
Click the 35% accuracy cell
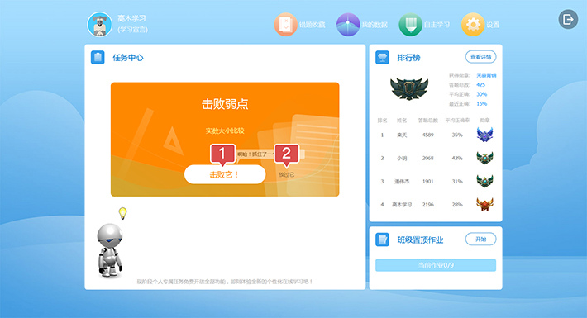coord(457,135)
